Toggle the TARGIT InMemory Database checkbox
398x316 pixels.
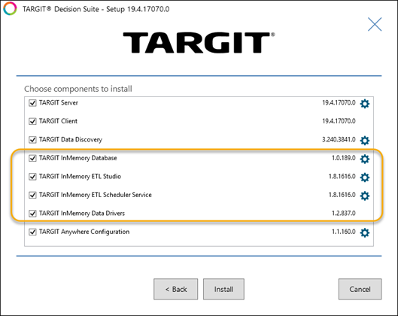pyautogui.click(x=32, y=159)
